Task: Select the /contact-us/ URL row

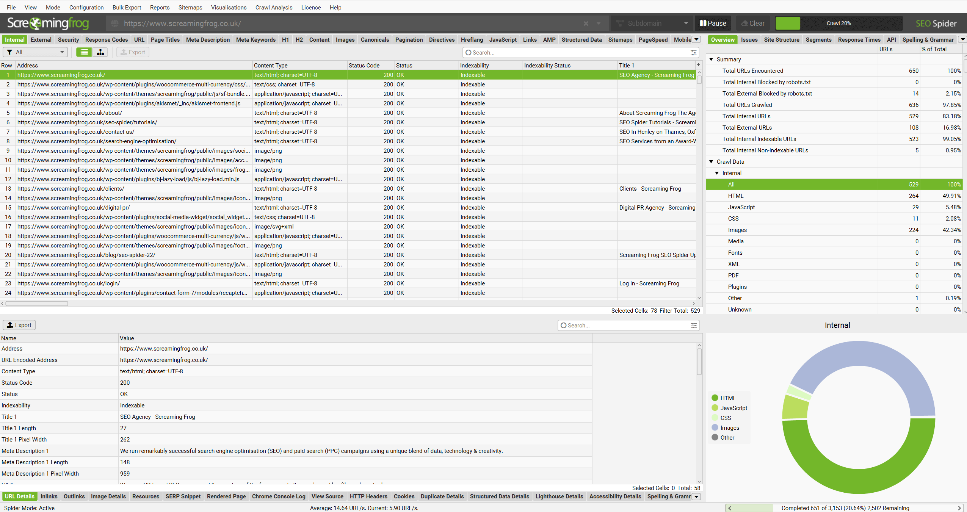Action: point(348,132)
